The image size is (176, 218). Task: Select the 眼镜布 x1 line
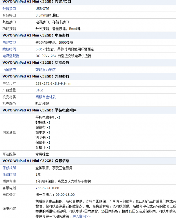coord(43,127)
